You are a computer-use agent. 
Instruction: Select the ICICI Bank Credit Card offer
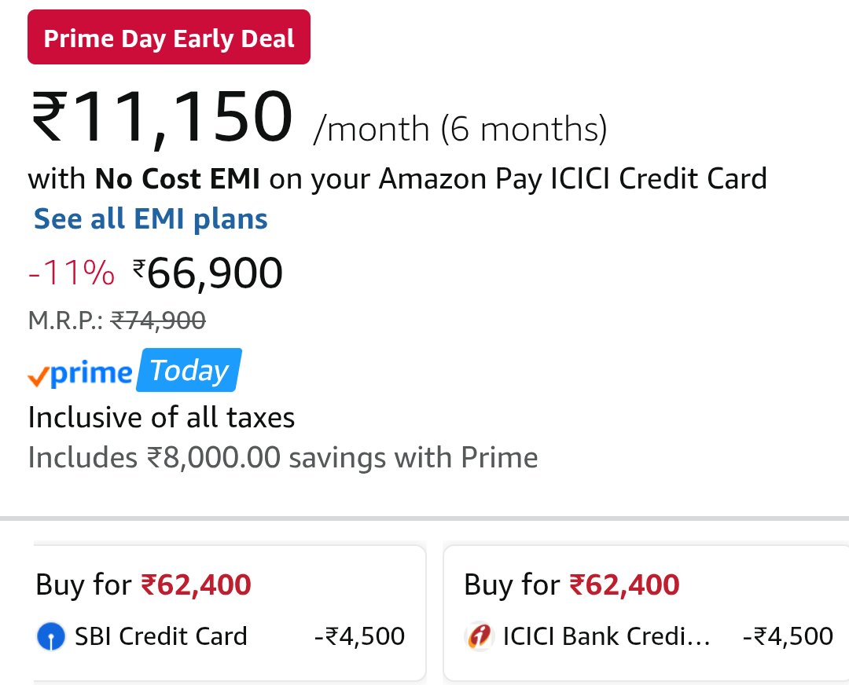(646, 613)
